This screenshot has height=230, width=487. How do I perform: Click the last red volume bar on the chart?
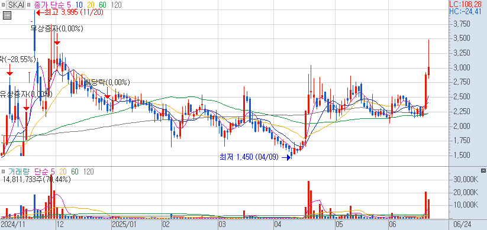click(428, 209)
